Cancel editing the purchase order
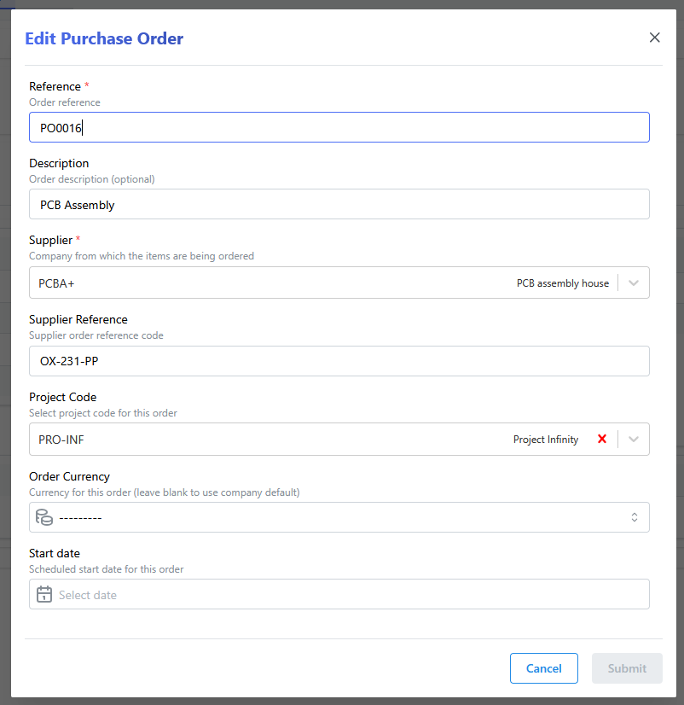This screenshot has width=684, height=705. 544,668
